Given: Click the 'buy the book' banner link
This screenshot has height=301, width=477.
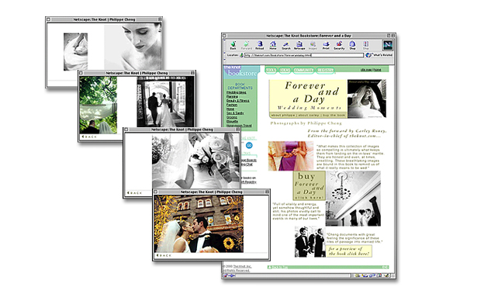Looking at the screenshot, I should pyautogui.click(x=334, y=116).
